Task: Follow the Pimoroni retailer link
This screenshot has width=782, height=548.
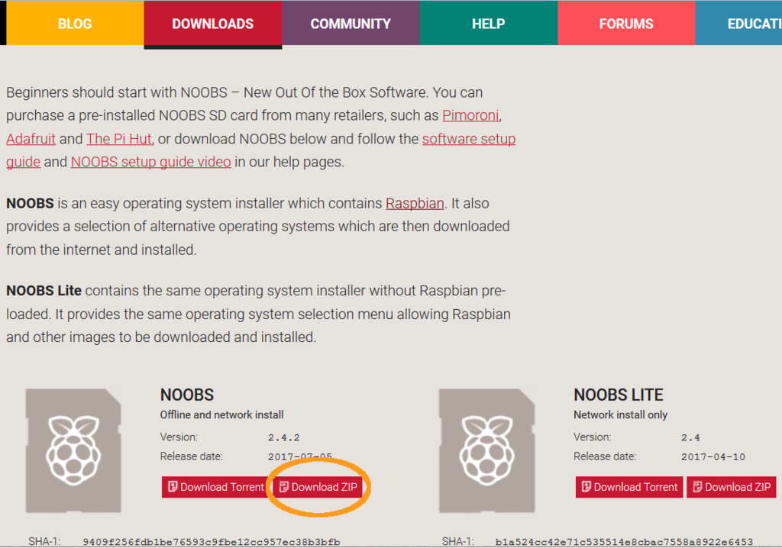Action: 470,116
